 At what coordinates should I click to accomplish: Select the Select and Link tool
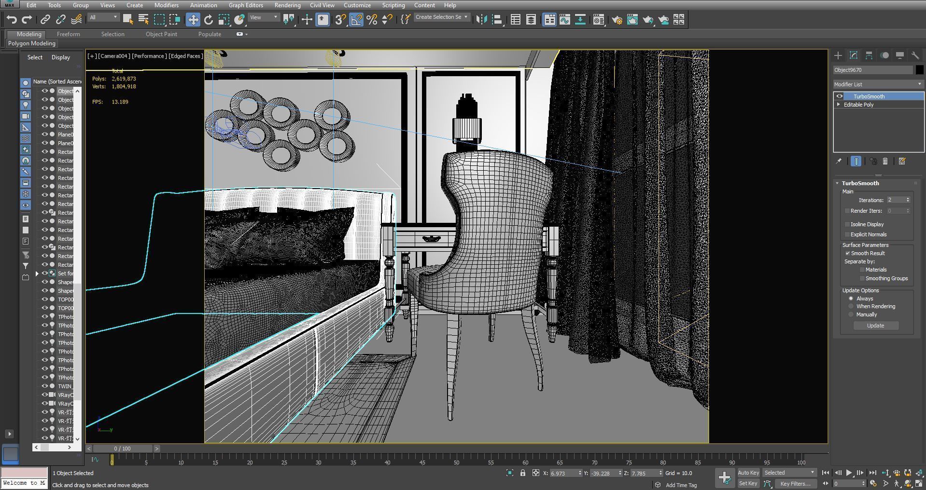pos(45,19)
